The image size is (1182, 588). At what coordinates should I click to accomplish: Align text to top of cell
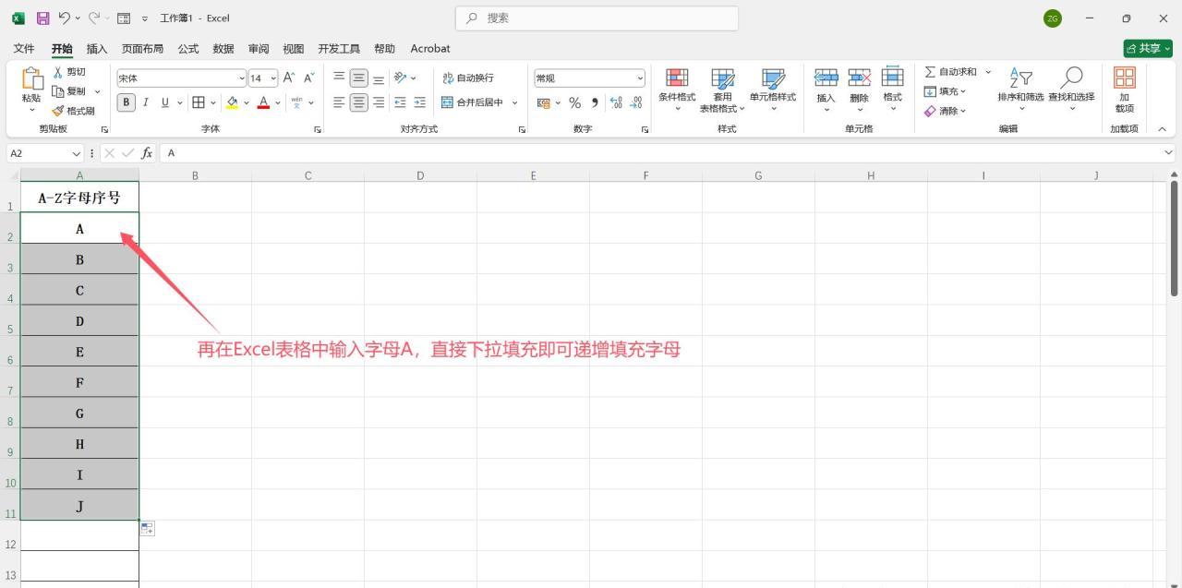(x=339, y=78)
